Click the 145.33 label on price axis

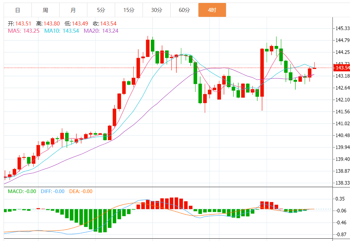tap(342, 28)
